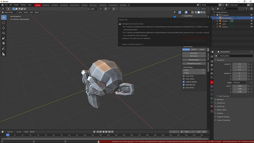Switch to Sculpting workspace tab
This screenshot has height=143, width=254.
[54, 5]
